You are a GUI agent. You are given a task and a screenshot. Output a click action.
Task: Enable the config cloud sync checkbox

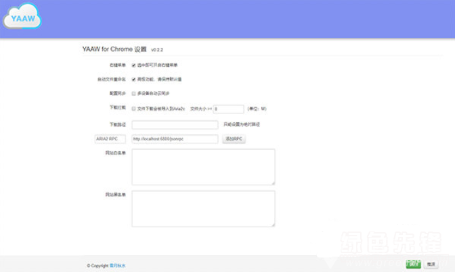point(133,93)
